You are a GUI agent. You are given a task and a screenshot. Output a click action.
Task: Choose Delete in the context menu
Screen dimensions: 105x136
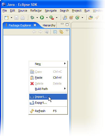(48, 83)
